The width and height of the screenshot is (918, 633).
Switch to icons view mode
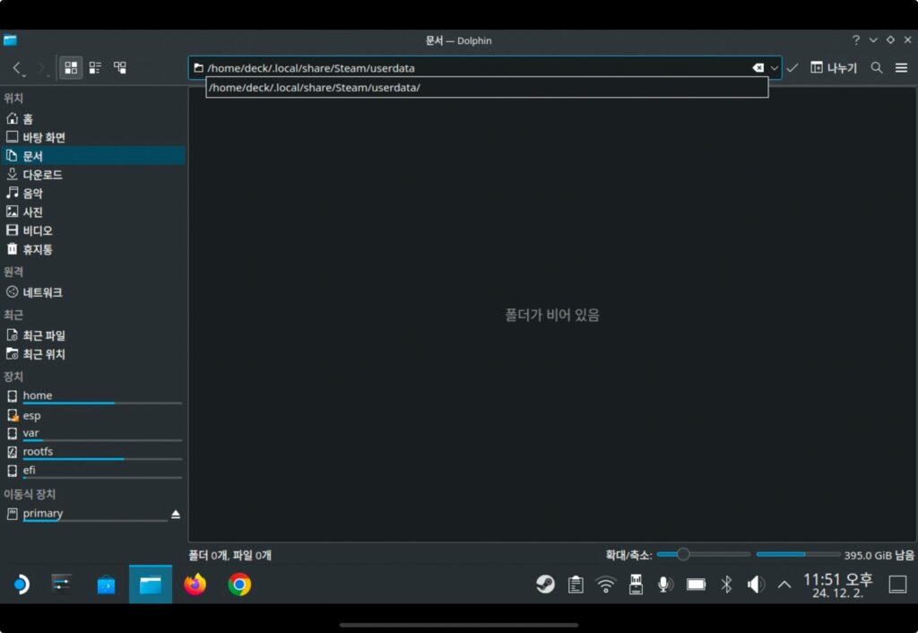(x=71, y=68)
